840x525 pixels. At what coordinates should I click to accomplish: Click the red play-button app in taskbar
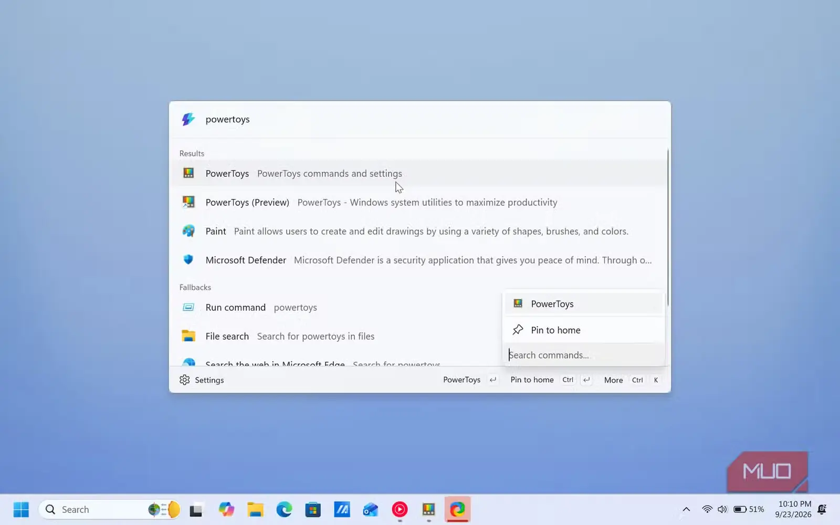click(400, 509)
